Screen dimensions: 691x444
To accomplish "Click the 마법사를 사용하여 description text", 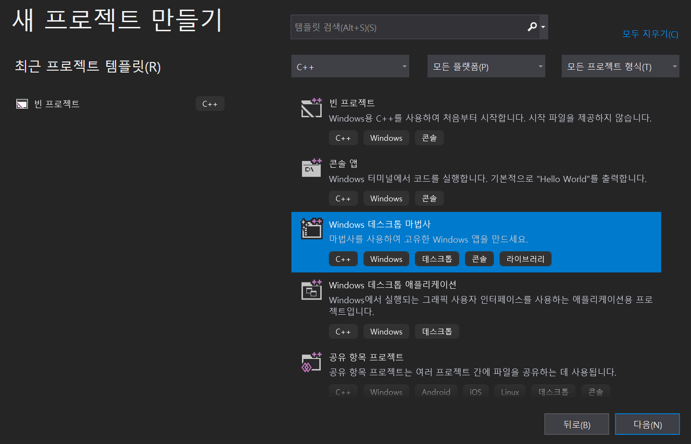I will 428,239.
